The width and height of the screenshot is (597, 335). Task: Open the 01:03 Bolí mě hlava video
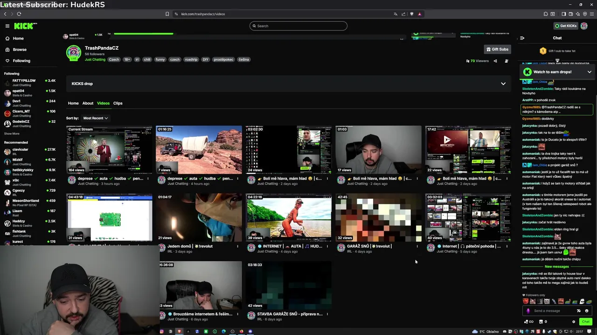(x=378, y=149)
